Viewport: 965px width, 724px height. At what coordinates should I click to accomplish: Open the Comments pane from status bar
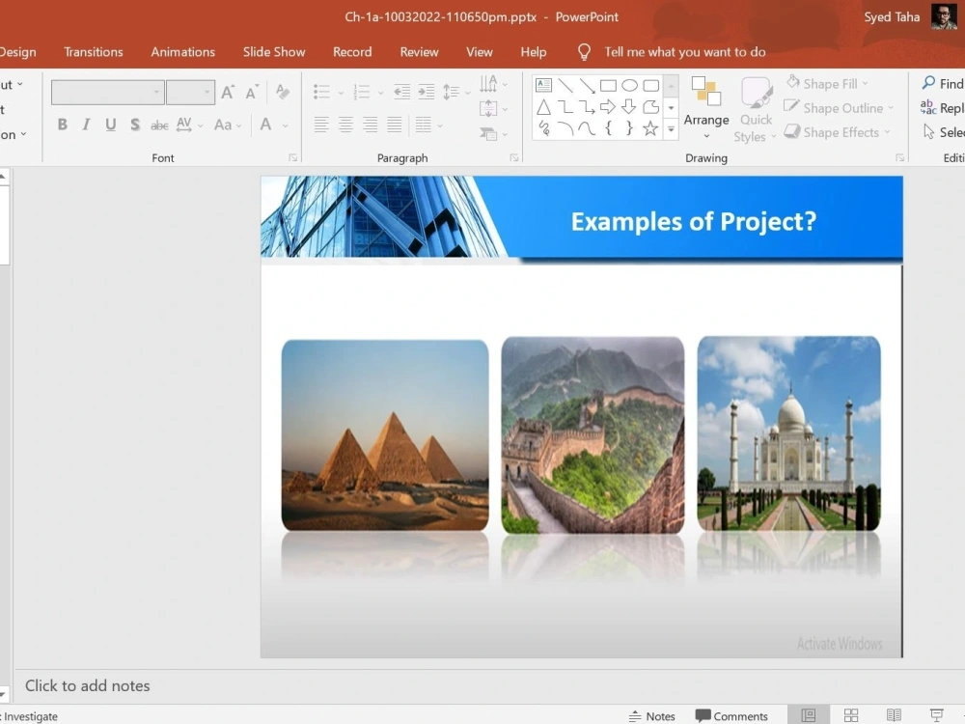(732, 716)
